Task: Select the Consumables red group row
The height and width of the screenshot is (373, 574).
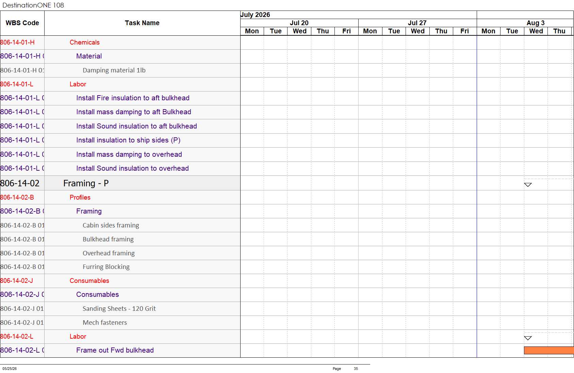Action: tap(120, 281)
